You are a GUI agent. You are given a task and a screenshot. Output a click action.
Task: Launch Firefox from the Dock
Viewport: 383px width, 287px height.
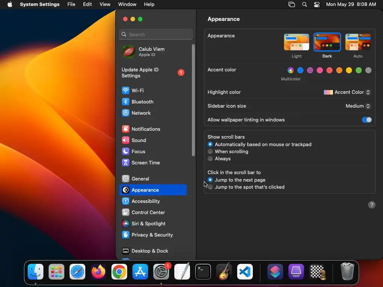pyautogui.click(x=98, y=272)
